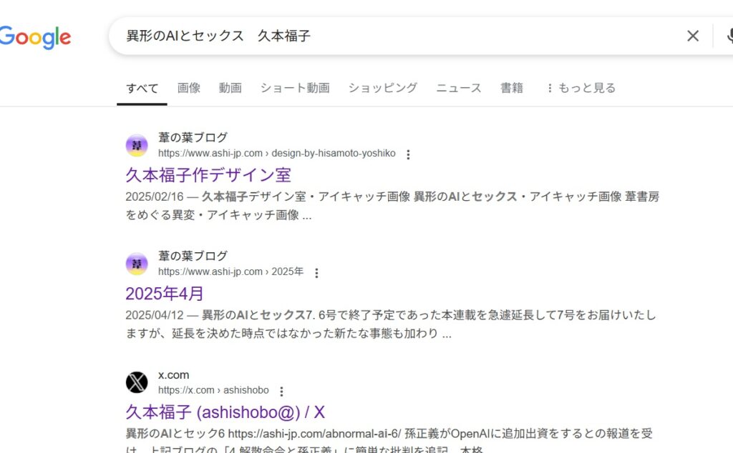Open options menu for x.com ashishobo result
Viewport: 733px width, 453px height.
281,392
